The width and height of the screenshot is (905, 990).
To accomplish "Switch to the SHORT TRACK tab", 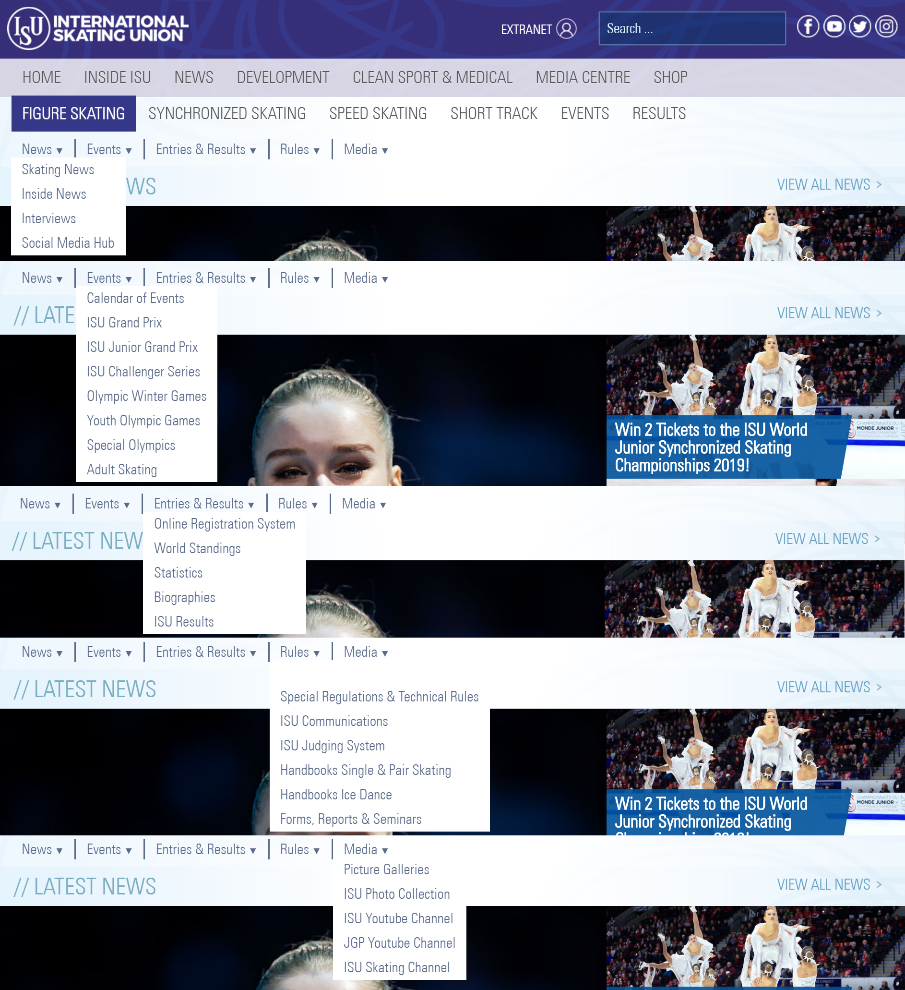I will [x=494, y=113].
